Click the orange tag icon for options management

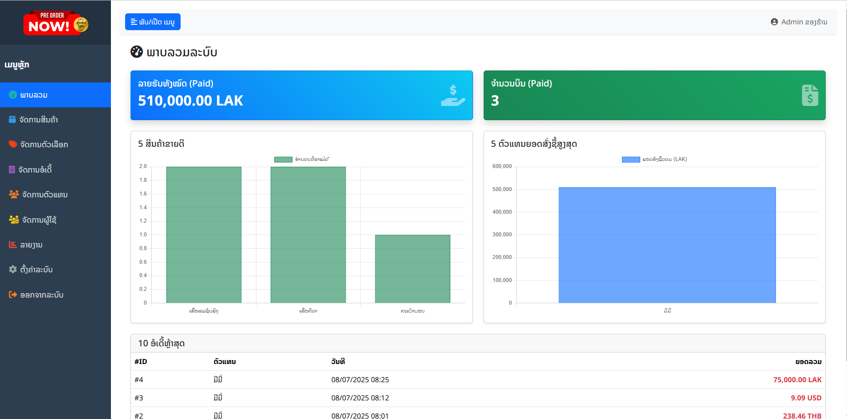[x=13, y=145]
